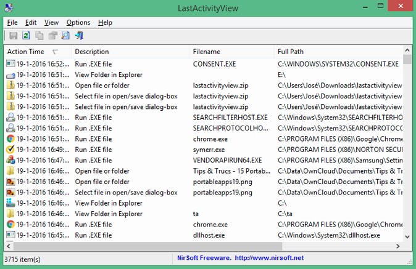The image size is (416, 269).
Task: Open Properties using the toolbar icon
Action: 52,36
